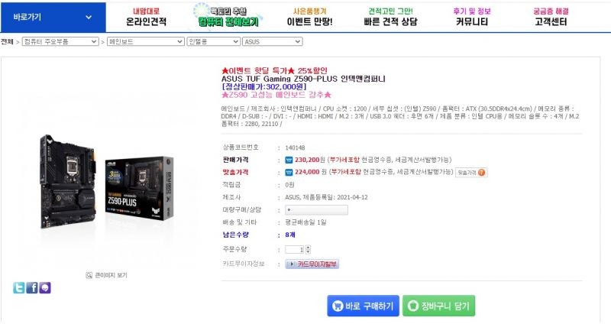Open the 컴퓨터 주요부품 category dropdown

pos(60,41)
